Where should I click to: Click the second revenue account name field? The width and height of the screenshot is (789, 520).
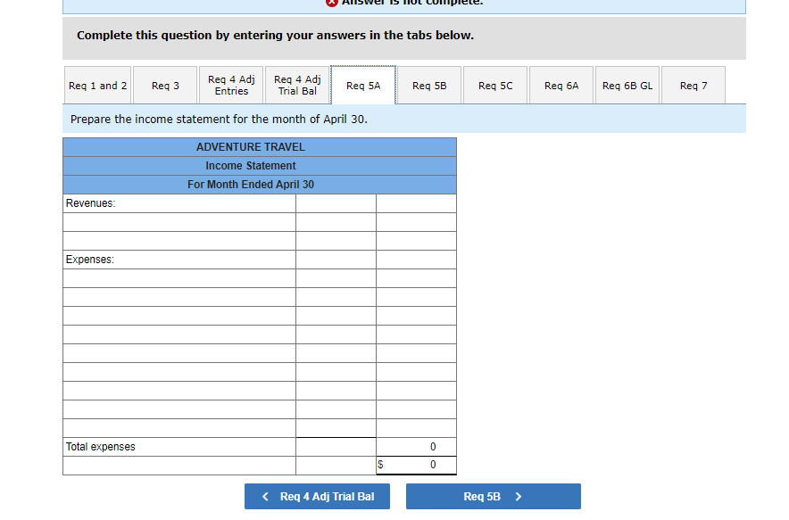tap(179, 241)
